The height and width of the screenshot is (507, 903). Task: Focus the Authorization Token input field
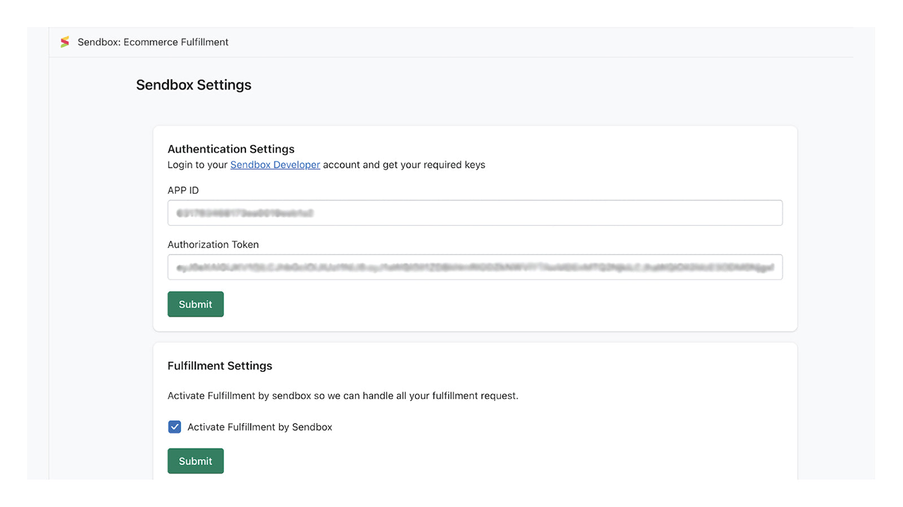pyautogui.click(x=475, y=267)
